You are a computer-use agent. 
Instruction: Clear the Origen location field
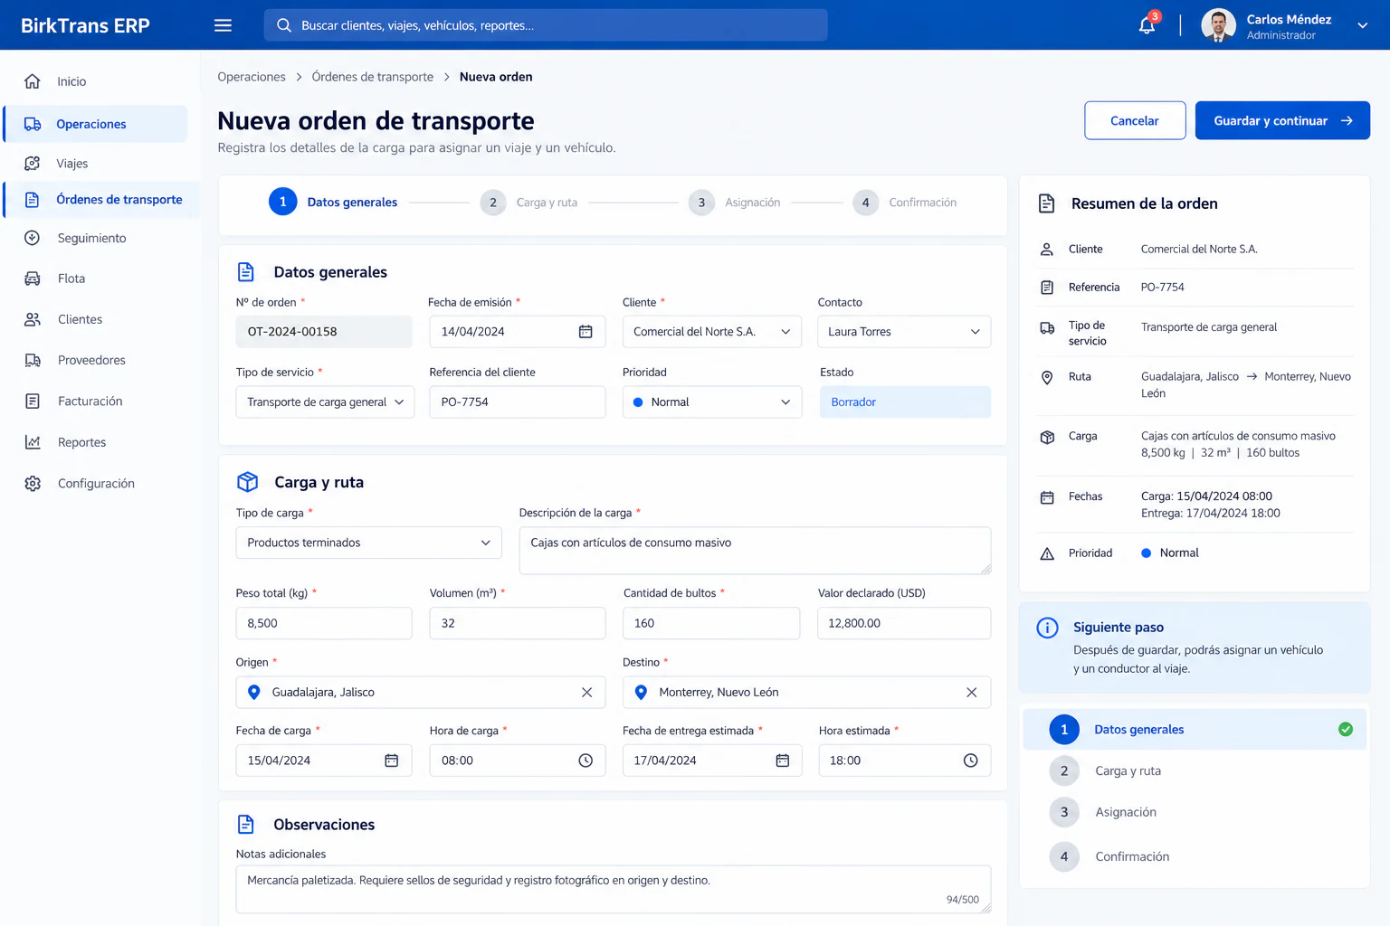click(x=586, y=693)
